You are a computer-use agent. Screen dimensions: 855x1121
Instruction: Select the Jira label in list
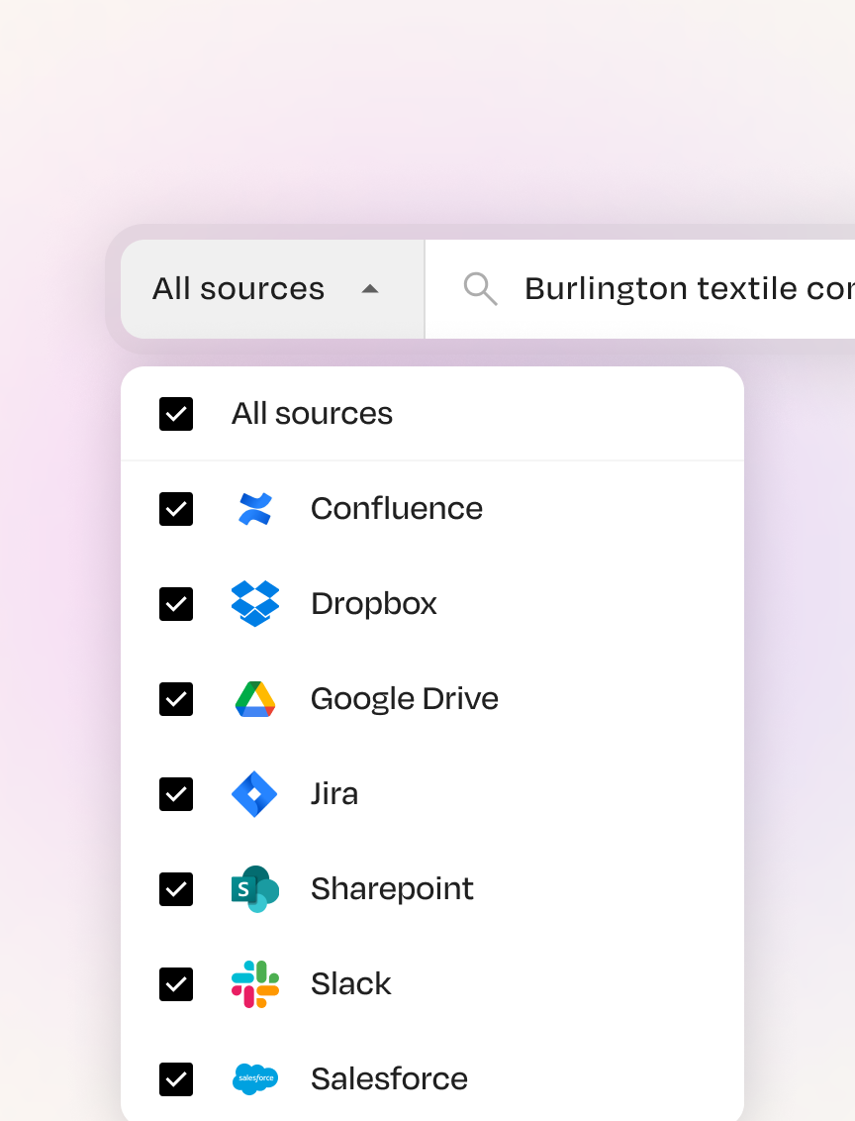pyautogui.click(x=334, y=794)
